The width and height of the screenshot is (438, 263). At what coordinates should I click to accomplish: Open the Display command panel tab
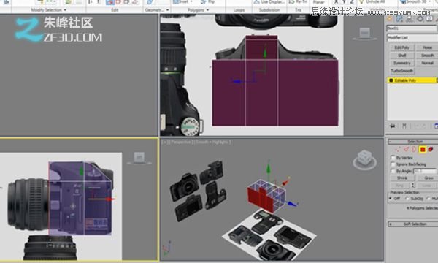coord(430,19)
